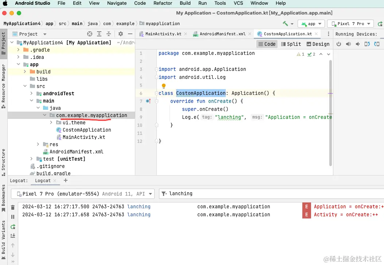384x265 pixels.
Task: Click the emulator rotate right icon
Action: tap(377, 44)
